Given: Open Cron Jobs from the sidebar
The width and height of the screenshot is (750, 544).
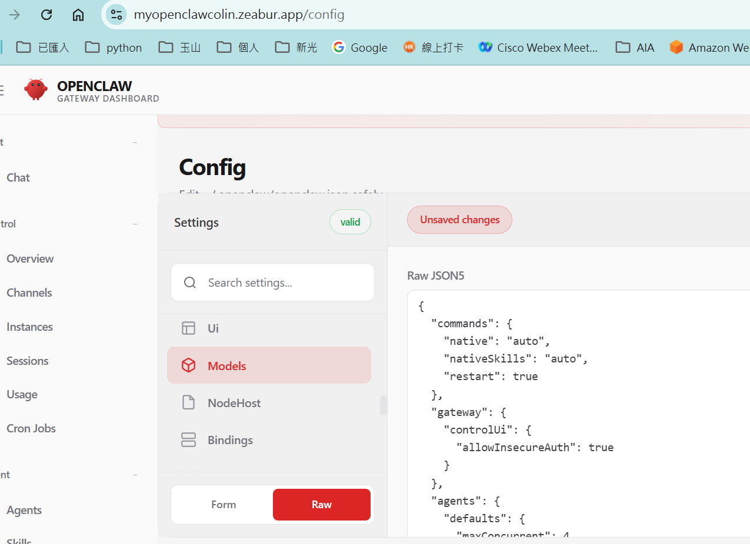Looking at the screenshot, I should pyautogui.click(x=31, y=428).
